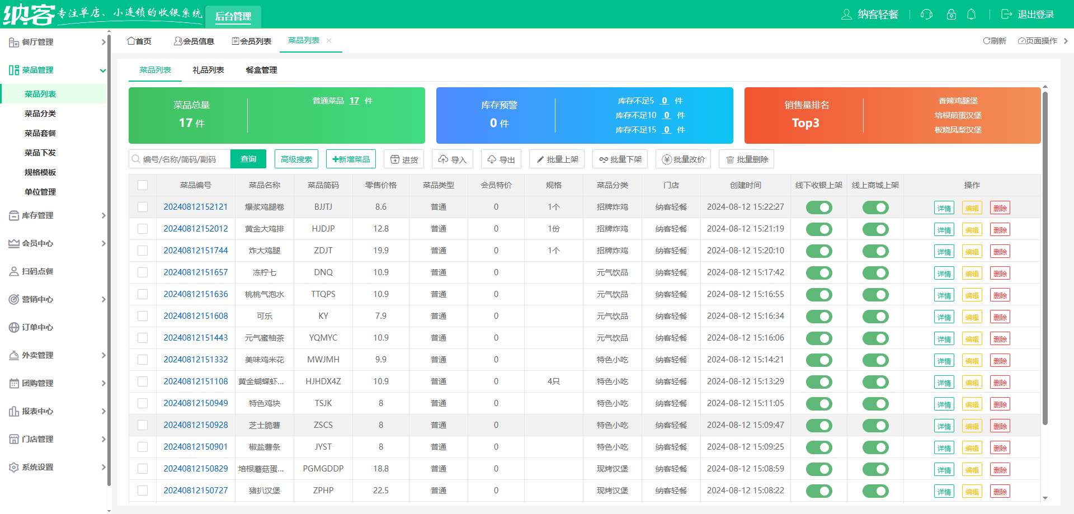1074x514 pixels.
Task: Click the 新增菜品 button
Action: [351, 159]
